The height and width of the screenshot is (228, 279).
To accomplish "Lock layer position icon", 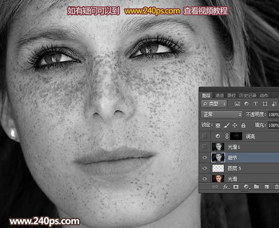I will pos(235,125).
